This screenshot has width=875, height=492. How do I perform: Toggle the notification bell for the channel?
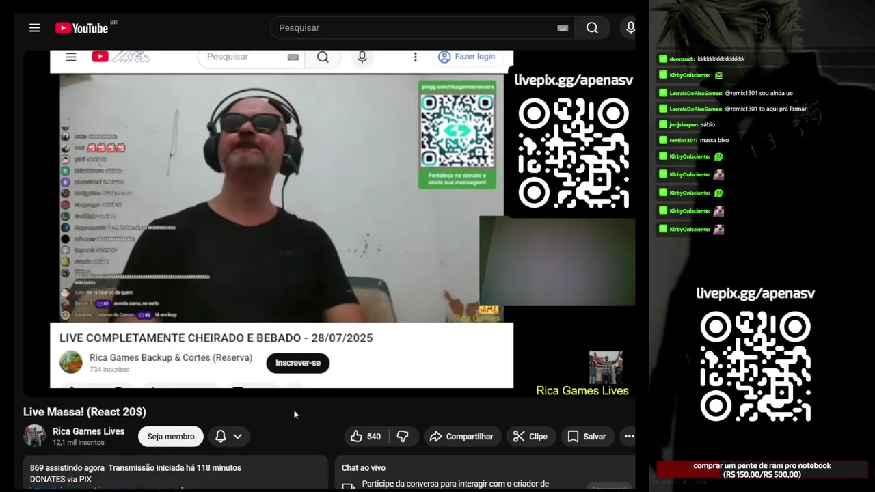221,436
